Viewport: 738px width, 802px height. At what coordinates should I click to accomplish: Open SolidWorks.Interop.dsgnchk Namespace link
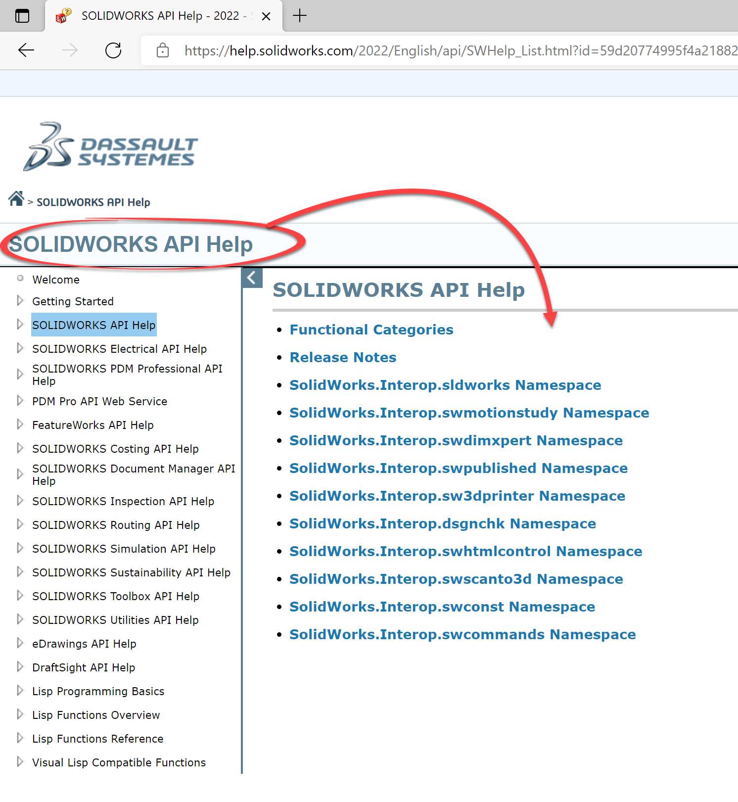[x=443, y=523]
